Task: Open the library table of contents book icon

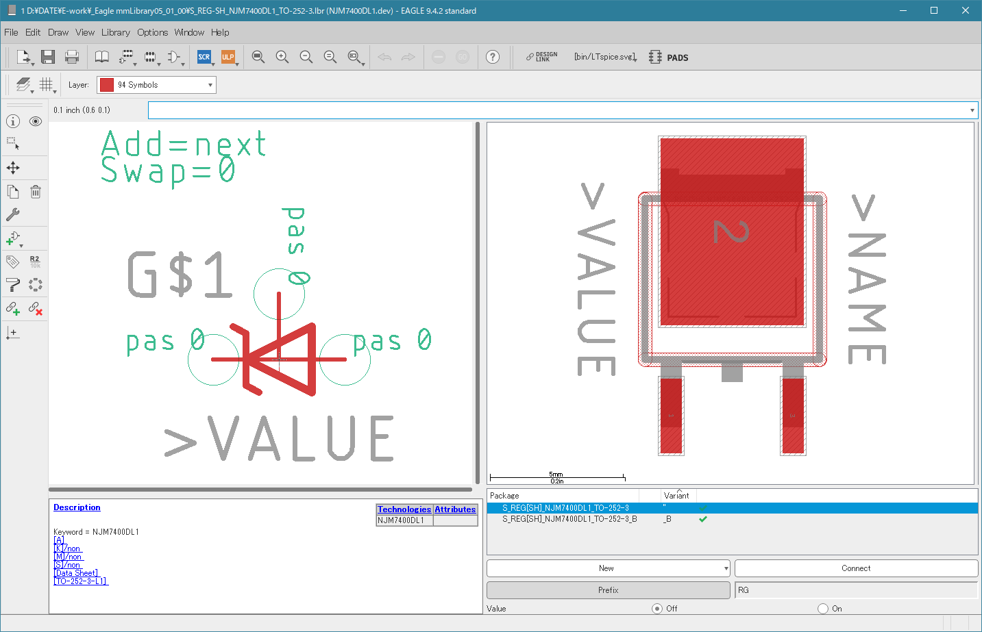Action: (x=101, y=57)
